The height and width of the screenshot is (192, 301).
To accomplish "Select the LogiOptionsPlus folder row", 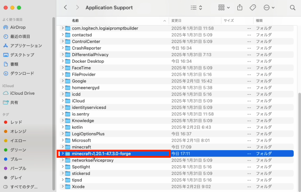I will pos(177,134).
